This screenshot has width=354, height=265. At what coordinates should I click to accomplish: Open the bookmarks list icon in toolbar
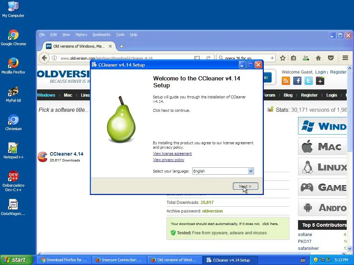(x=294, y=58)
